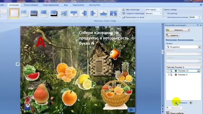Select the watermelon picture on slide
The image size is (203, 114).
click(31, 73)
